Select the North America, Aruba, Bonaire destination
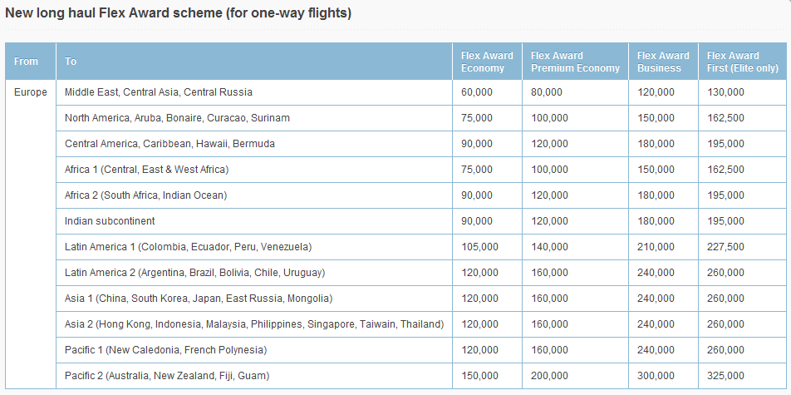Viewport: 791px width, 395px height. pyautogui.click(x=177, y=118)
